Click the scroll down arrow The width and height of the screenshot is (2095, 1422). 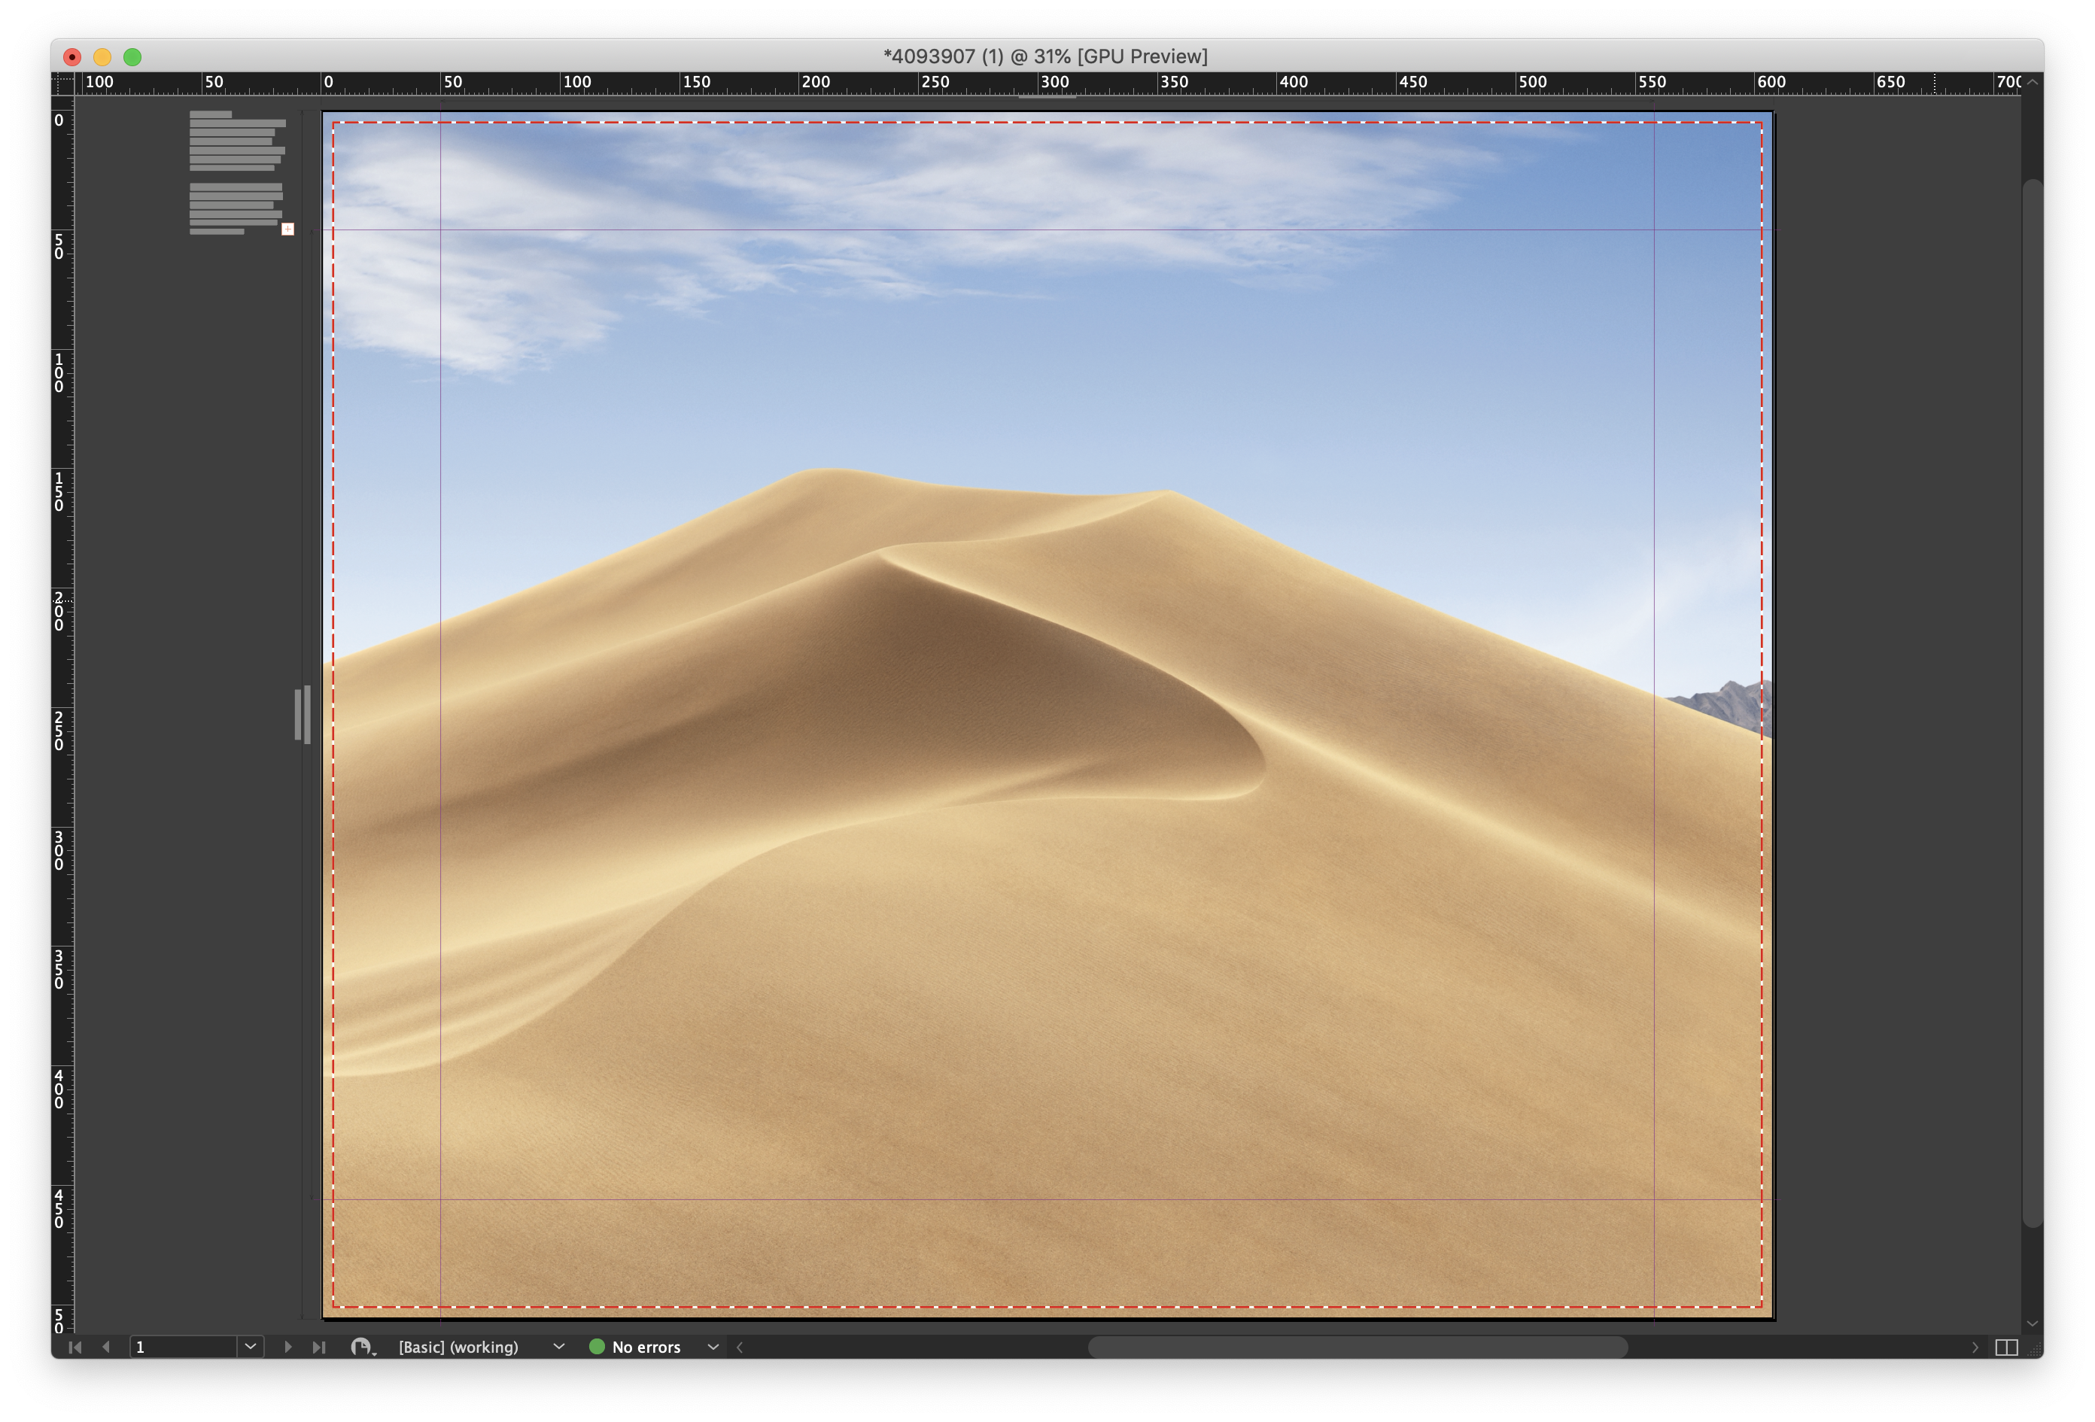coord(2032,1323)
